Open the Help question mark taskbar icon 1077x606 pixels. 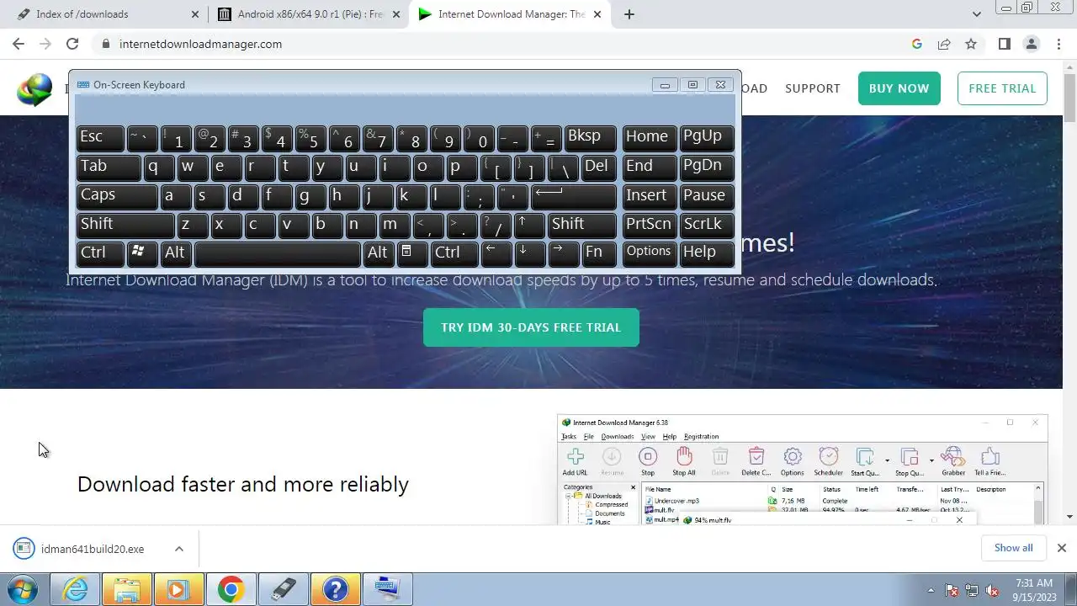335,590
